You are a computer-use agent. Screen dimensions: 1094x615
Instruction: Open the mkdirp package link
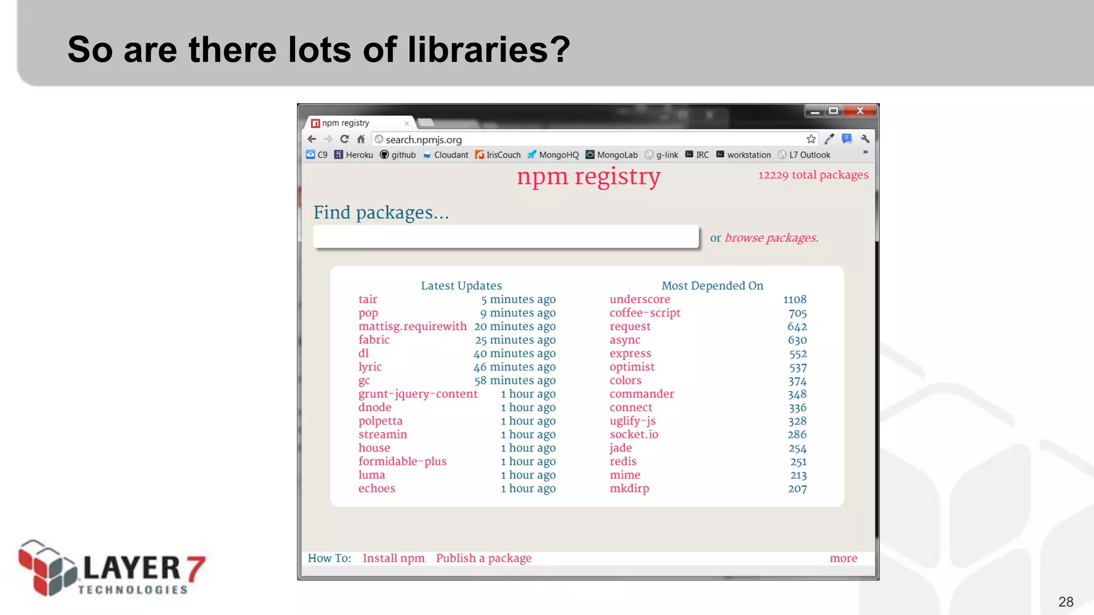pyautogui.click(x=629, y=488)
